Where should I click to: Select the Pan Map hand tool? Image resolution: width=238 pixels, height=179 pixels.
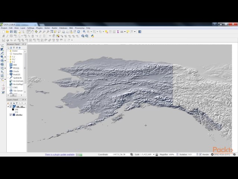32,32
